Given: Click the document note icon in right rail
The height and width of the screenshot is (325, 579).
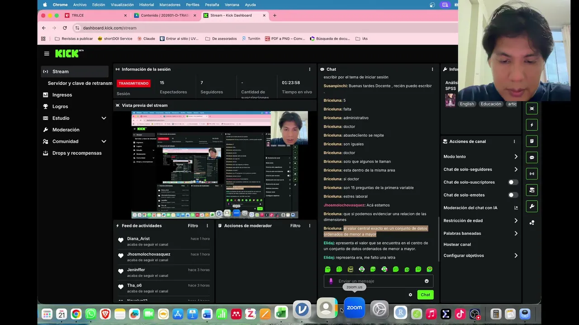Looking at the screenshot, I should click(x=532, y=141).
